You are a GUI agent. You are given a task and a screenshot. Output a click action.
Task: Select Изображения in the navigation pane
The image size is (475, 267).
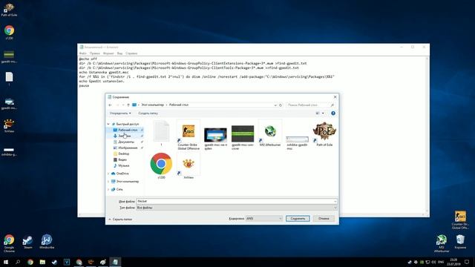[x=128, y=148]
